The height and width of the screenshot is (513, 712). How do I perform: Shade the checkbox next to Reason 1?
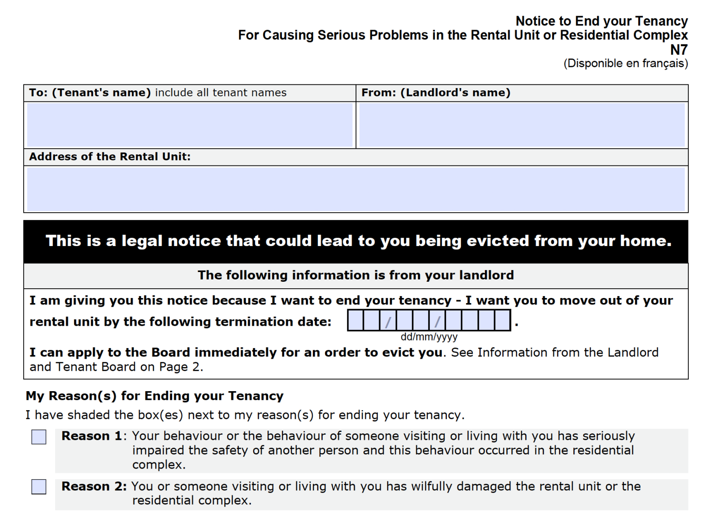[x=38, y=437]
